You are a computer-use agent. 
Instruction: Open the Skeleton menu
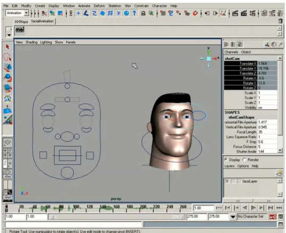point(115,6)
